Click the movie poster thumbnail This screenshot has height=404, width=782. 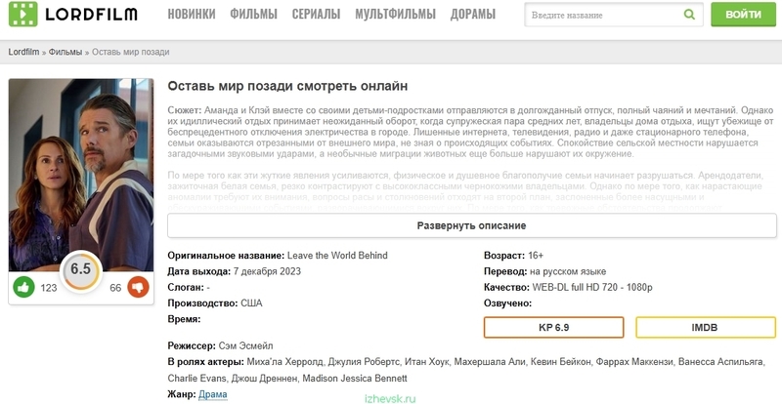81,175
